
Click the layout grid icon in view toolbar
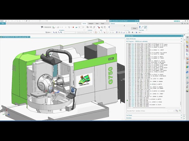(117, 32)
